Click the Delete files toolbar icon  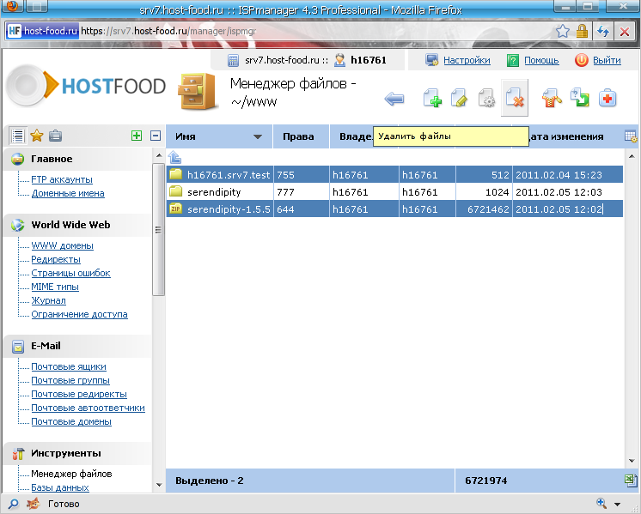click(514, 99)
